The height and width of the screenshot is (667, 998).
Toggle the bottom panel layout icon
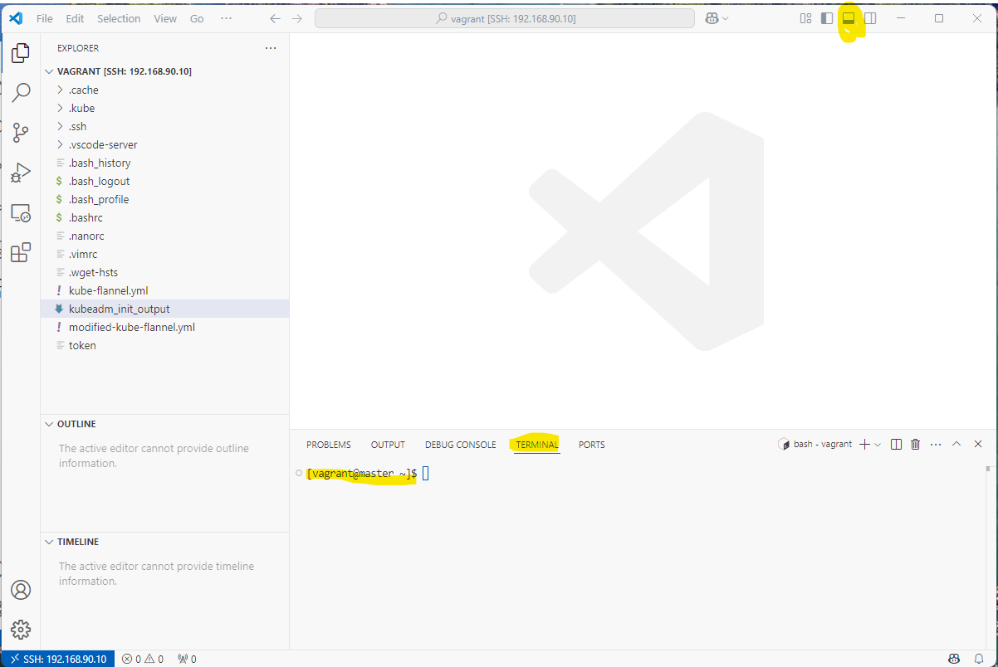(x=849, y=18)
